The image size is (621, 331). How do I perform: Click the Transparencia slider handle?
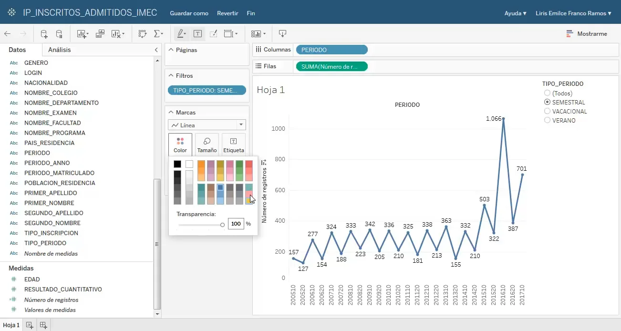[x=222, y=225]
